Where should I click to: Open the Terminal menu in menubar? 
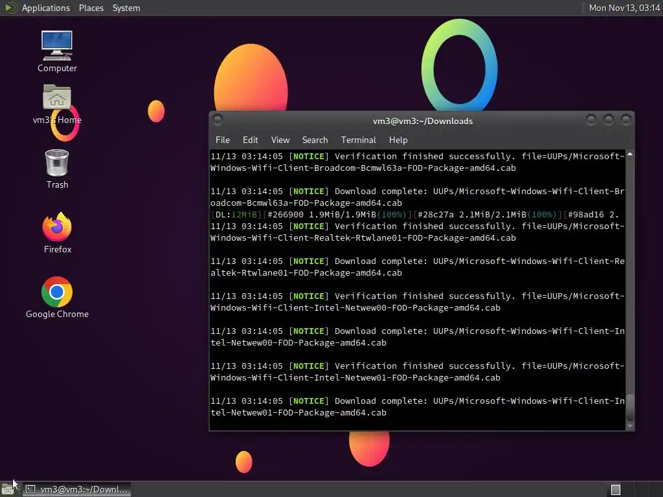(359, 140)
